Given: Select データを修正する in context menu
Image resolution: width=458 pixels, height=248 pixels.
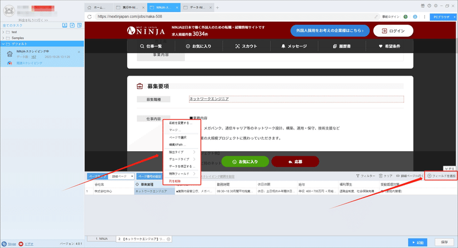Looking at the screenshot, I should tap(181, 167).
